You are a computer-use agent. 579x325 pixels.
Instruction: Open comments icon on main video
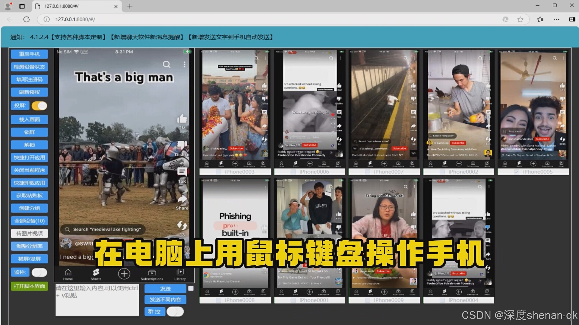pyautogui.click(x=182, y=172)
